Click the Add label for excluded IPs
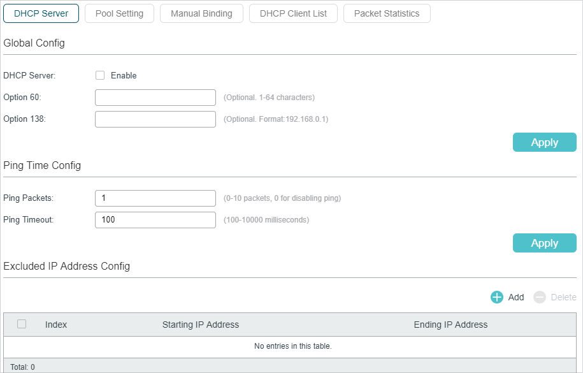 click(x=516, y=297)
